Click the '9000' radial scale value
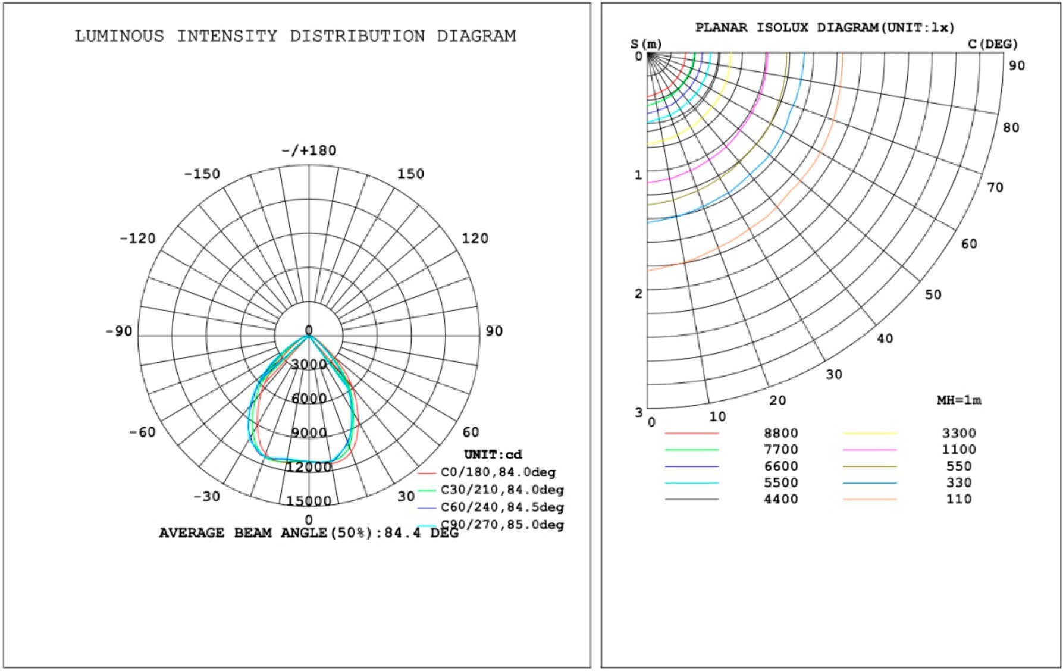This screenshot has height=671, width=1063. pyautogui.click(x=309, y=432)
